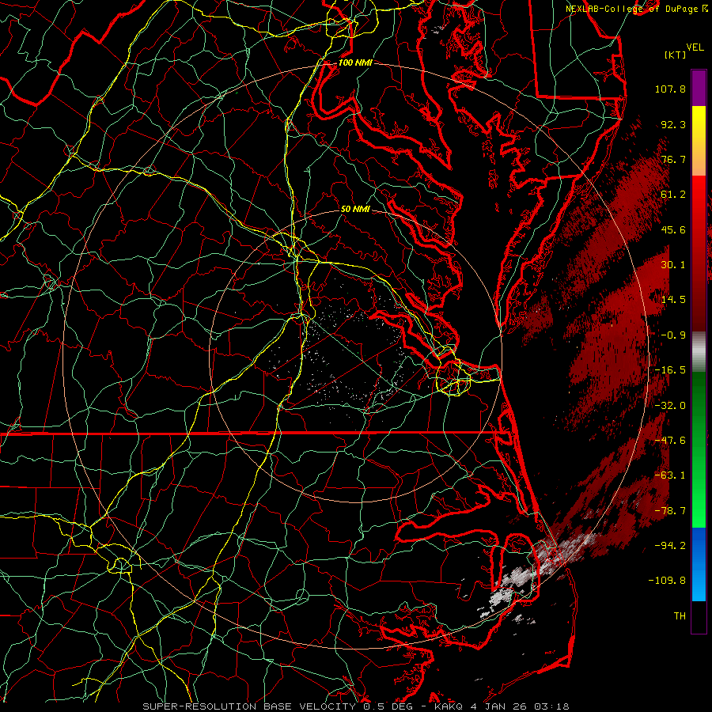Click the -32.0 scale value
This screenshot has height=712, width=712.
point(670,406)
